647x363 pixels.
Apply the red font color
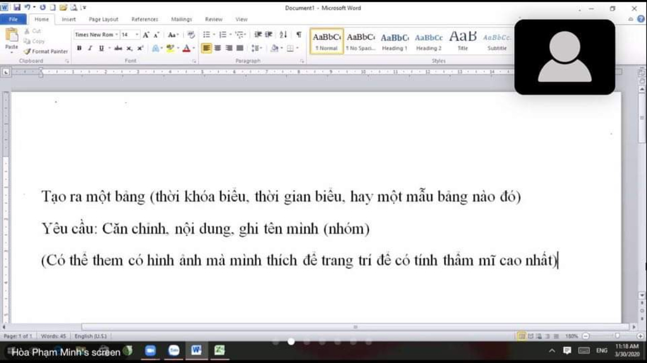[x=186, y=48]
